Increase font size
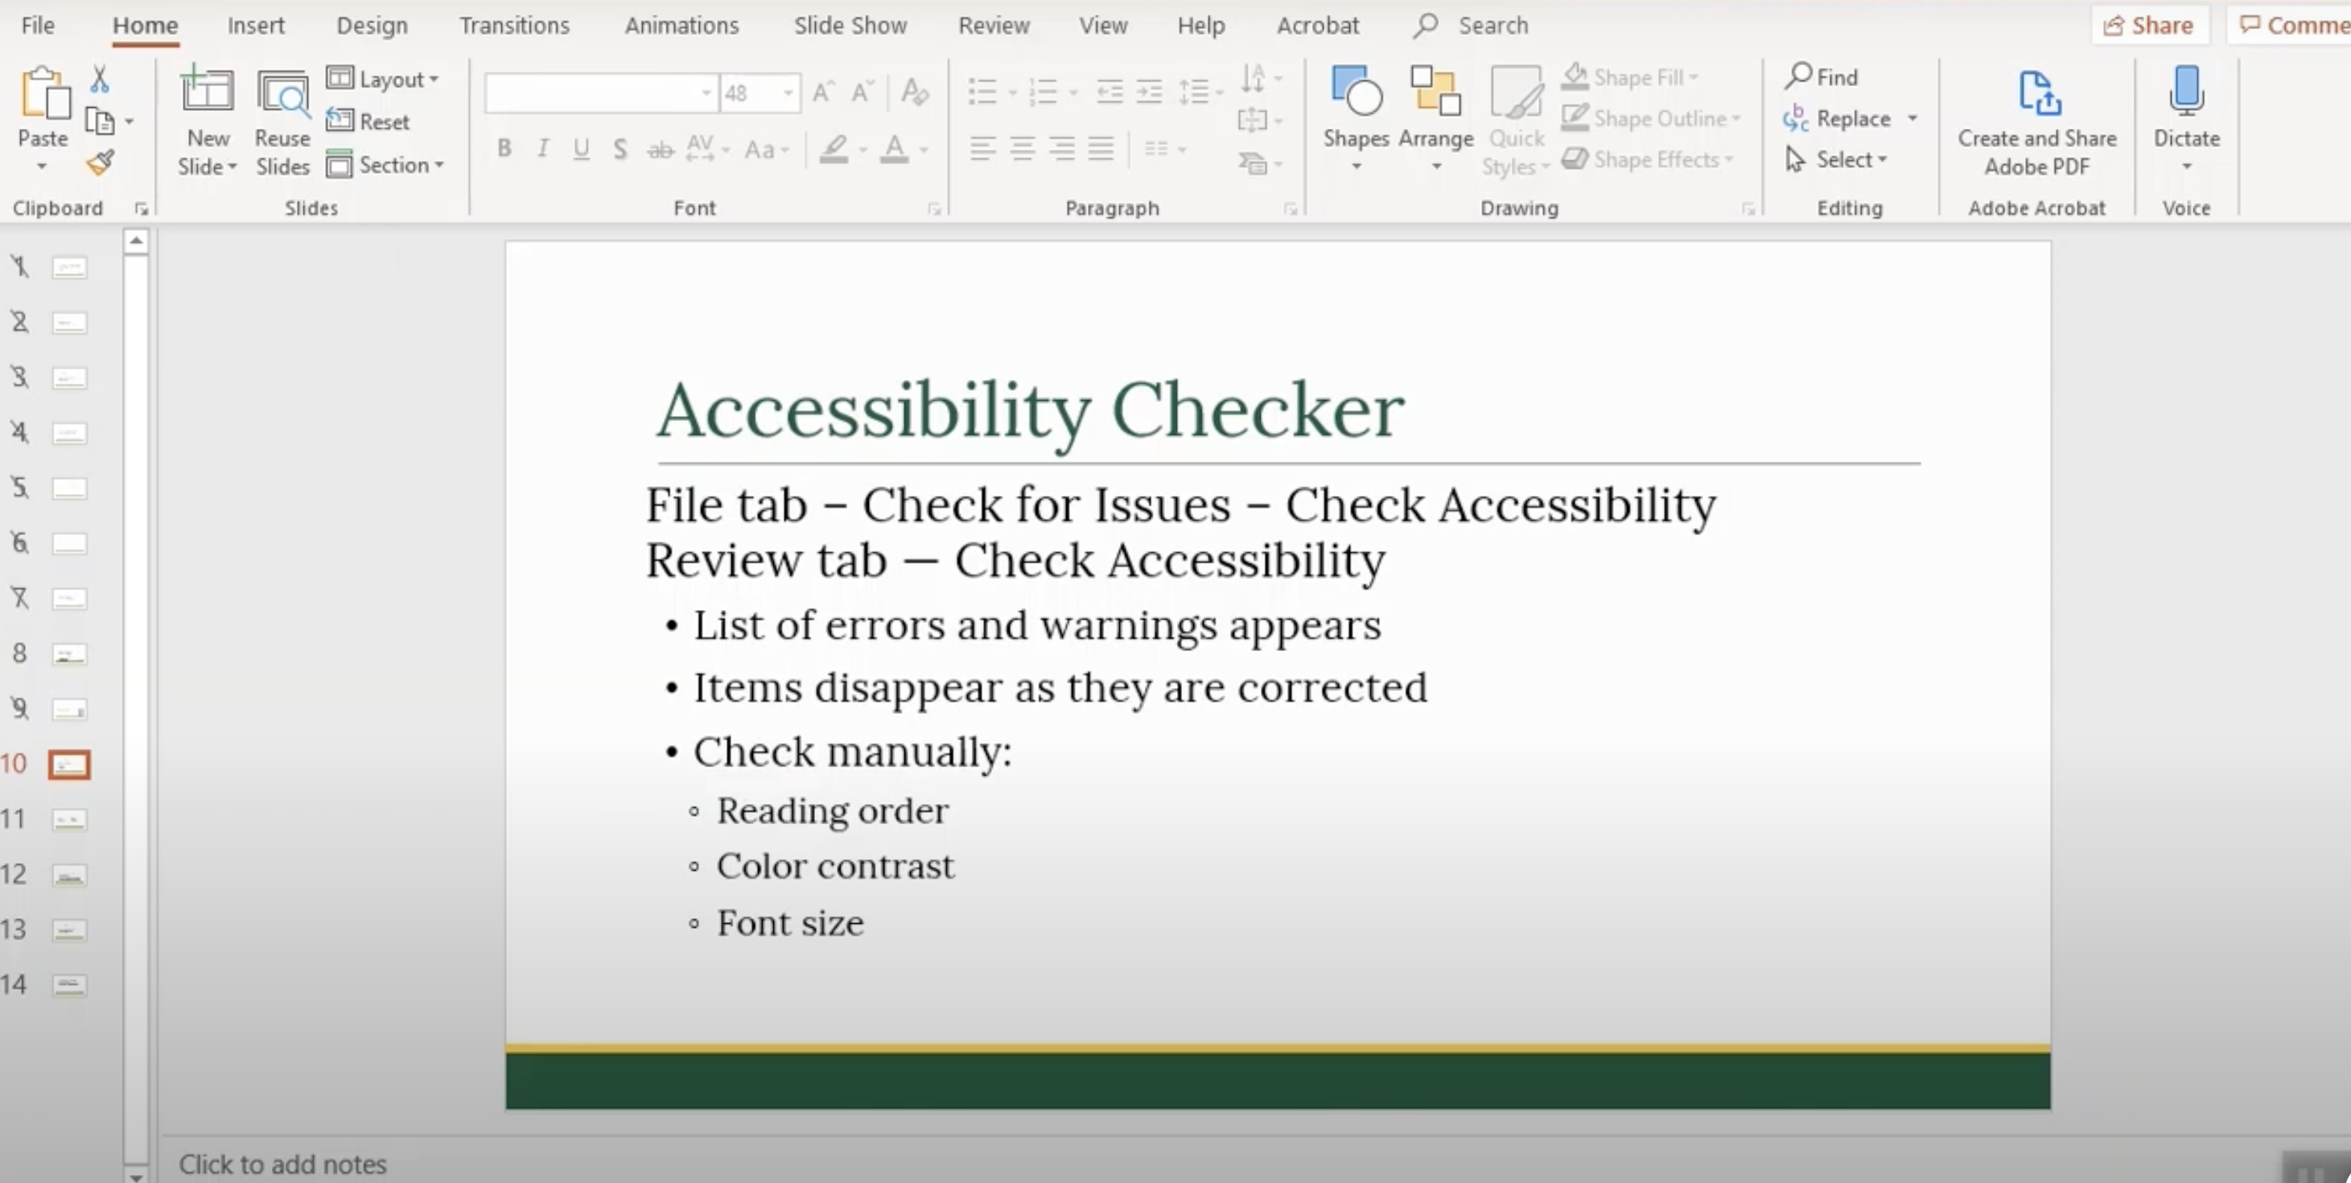The height and width of the screenshot is (1183, 2351). pos(824,93)
